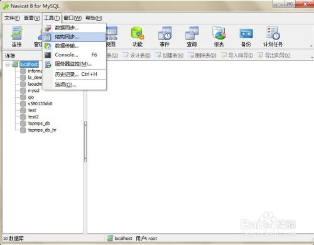Screen dimensions: 314x245
Task: Select the test database
Action: pos(32,110)
